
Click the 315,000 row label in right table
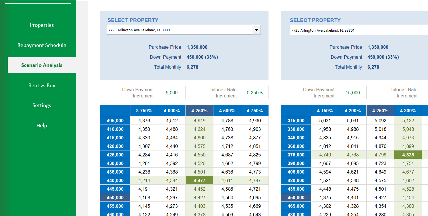pos(296,121)
